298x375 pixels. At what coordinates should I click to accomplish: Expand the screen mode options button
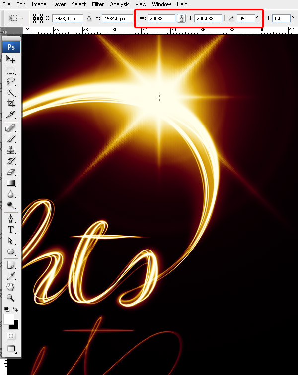coord(11,348)
